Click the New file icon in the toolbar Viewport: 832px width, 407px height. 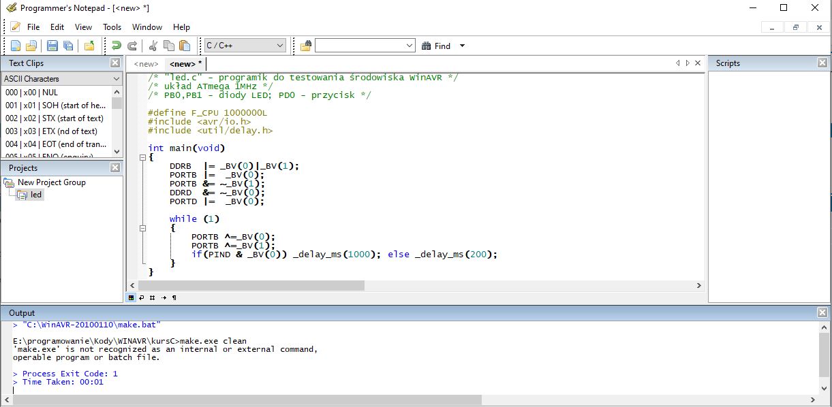[15, 46]
